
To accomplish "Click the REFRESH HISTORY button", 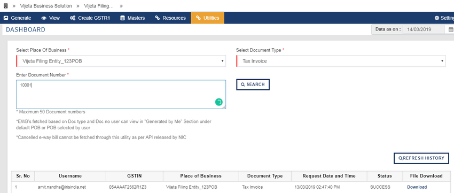I will click(421, 158).
